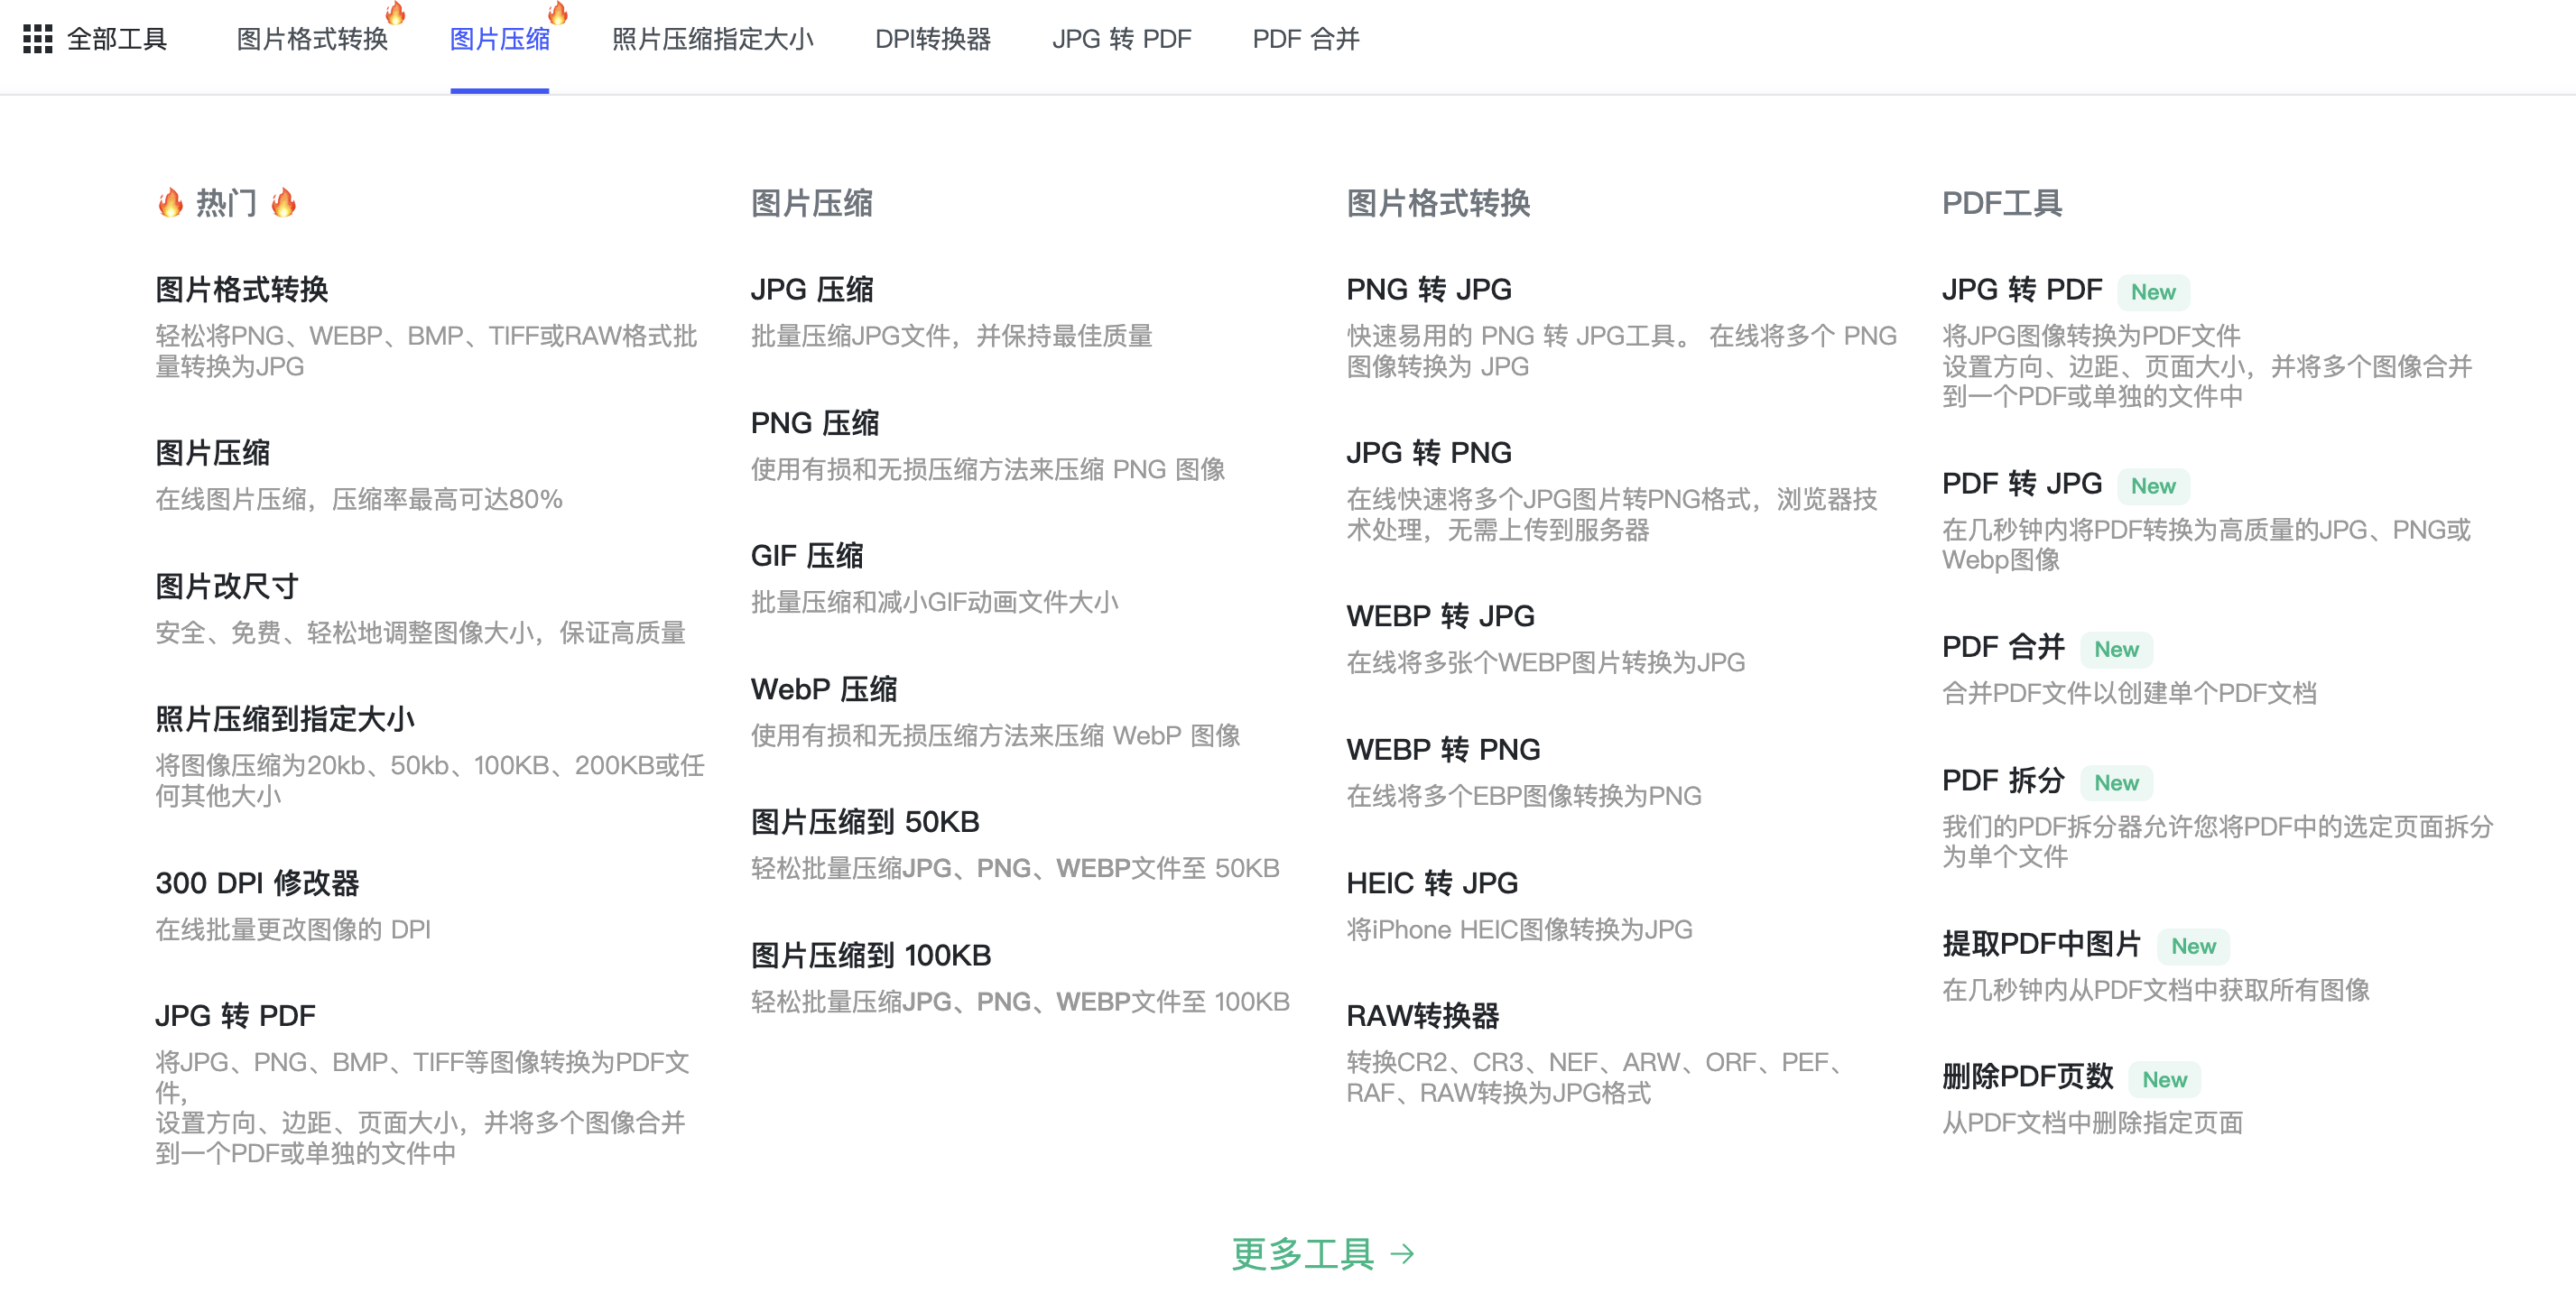The width and height of the screenshot is (2576, 1312).
Task: Click the flame icon on 图片压缩 tab
Action: click(558, 13)
